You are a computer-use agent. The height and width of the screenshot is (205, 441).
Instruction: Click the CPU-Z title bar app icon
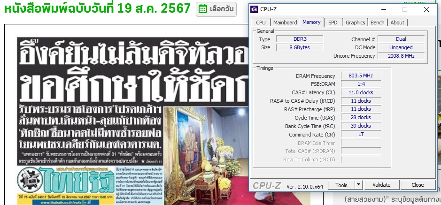coord(254,9)
